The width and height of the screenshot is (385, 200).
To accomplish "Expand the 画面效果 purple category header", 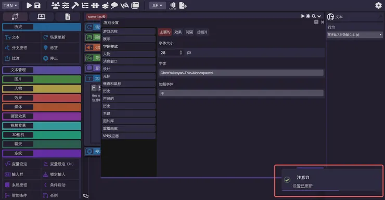I will pos(42,116).
